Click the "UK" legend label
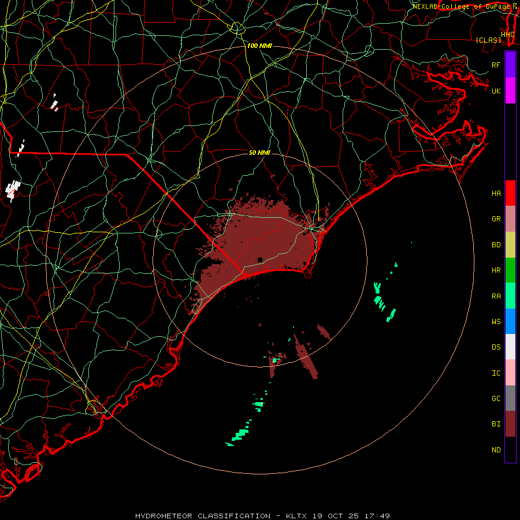520x520 pixels. click(496, 91)
